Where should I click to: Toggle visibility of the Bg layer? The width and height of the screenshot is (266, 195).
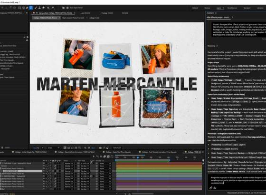[x=44, y=189]
